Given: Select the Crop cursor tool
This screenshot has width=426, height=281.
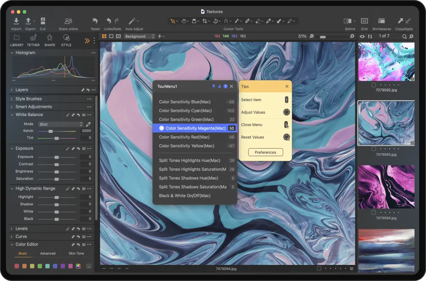Looking at the screenshot, I should click(x=205, y=21).
